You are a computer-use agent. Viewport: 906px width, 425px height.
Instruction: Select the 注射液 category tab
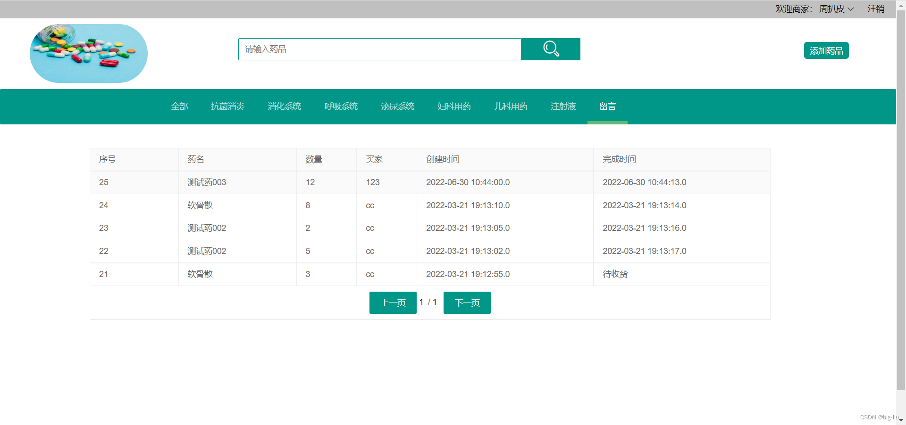coord(563,106)
